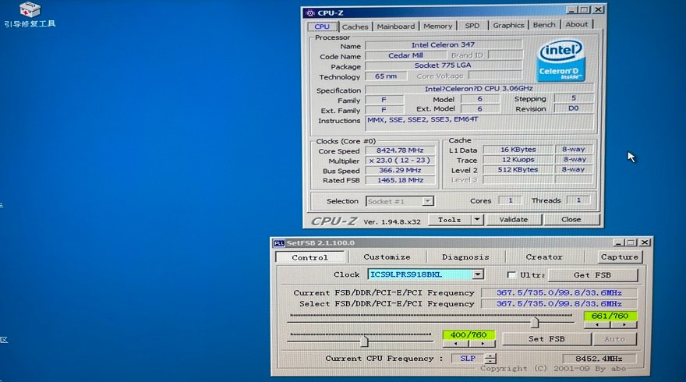Click the Capture button in SetFSB

coord(620,256)
